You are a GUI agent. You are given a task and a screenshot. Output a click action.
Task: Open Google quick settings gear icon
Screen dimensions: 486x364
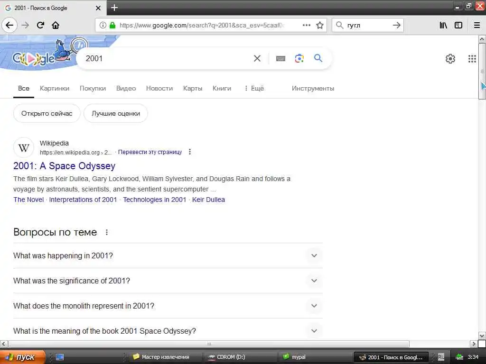coord(450,58)
